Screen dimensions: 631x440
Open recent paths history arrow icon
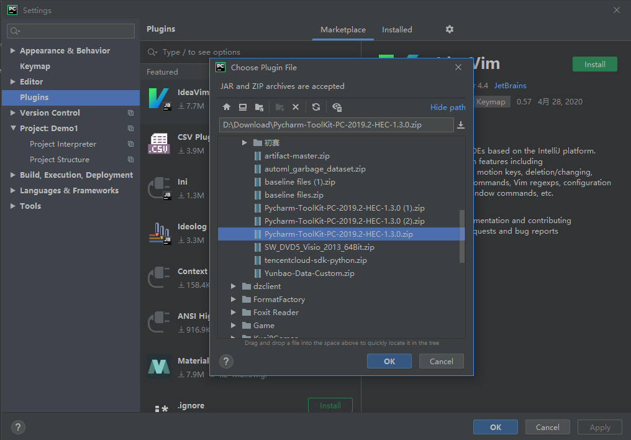click(461, 125)
